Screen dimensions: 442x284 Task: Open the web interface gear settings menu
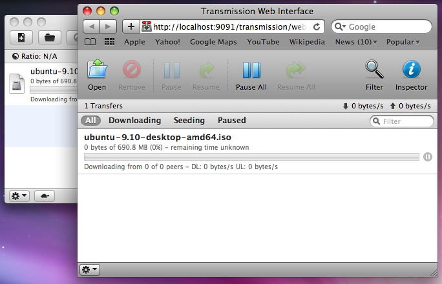pos(90,270)
